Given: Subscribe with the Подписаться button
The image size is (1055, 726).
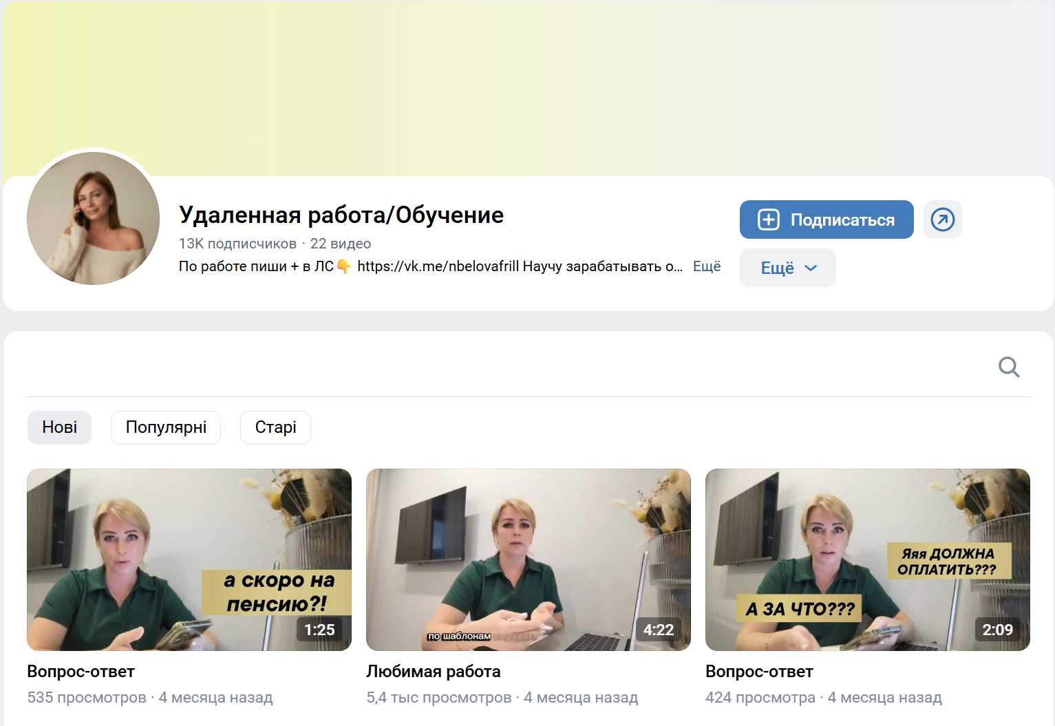Looking at the screenshot, I should point(827,220).
